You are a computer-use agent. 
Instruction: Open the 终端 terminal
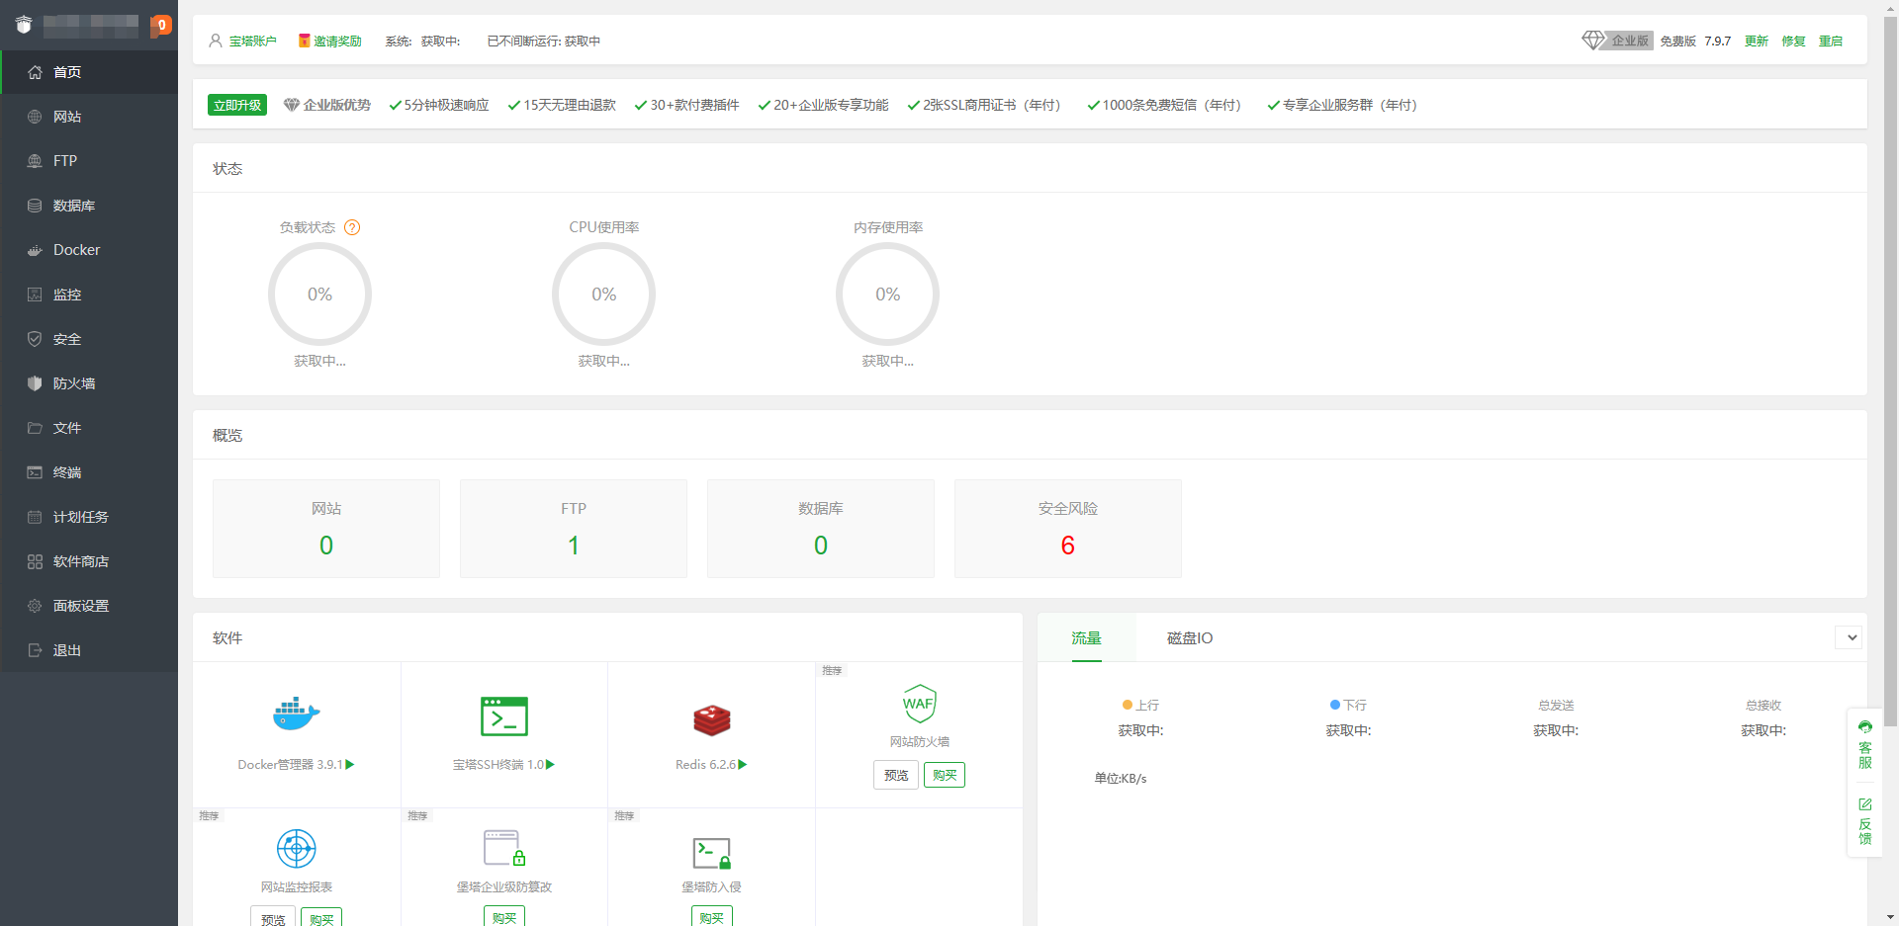(66, 472)
